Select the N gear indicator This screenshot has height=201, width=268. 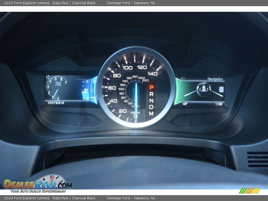click(x=151, y=100)
